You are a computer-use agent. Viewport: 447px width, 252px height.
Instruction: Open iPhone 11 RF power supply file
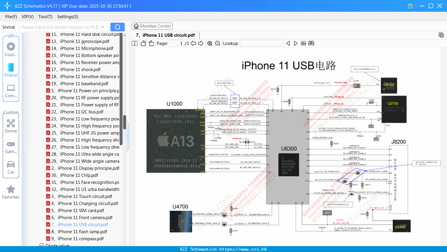pos(83,98)
